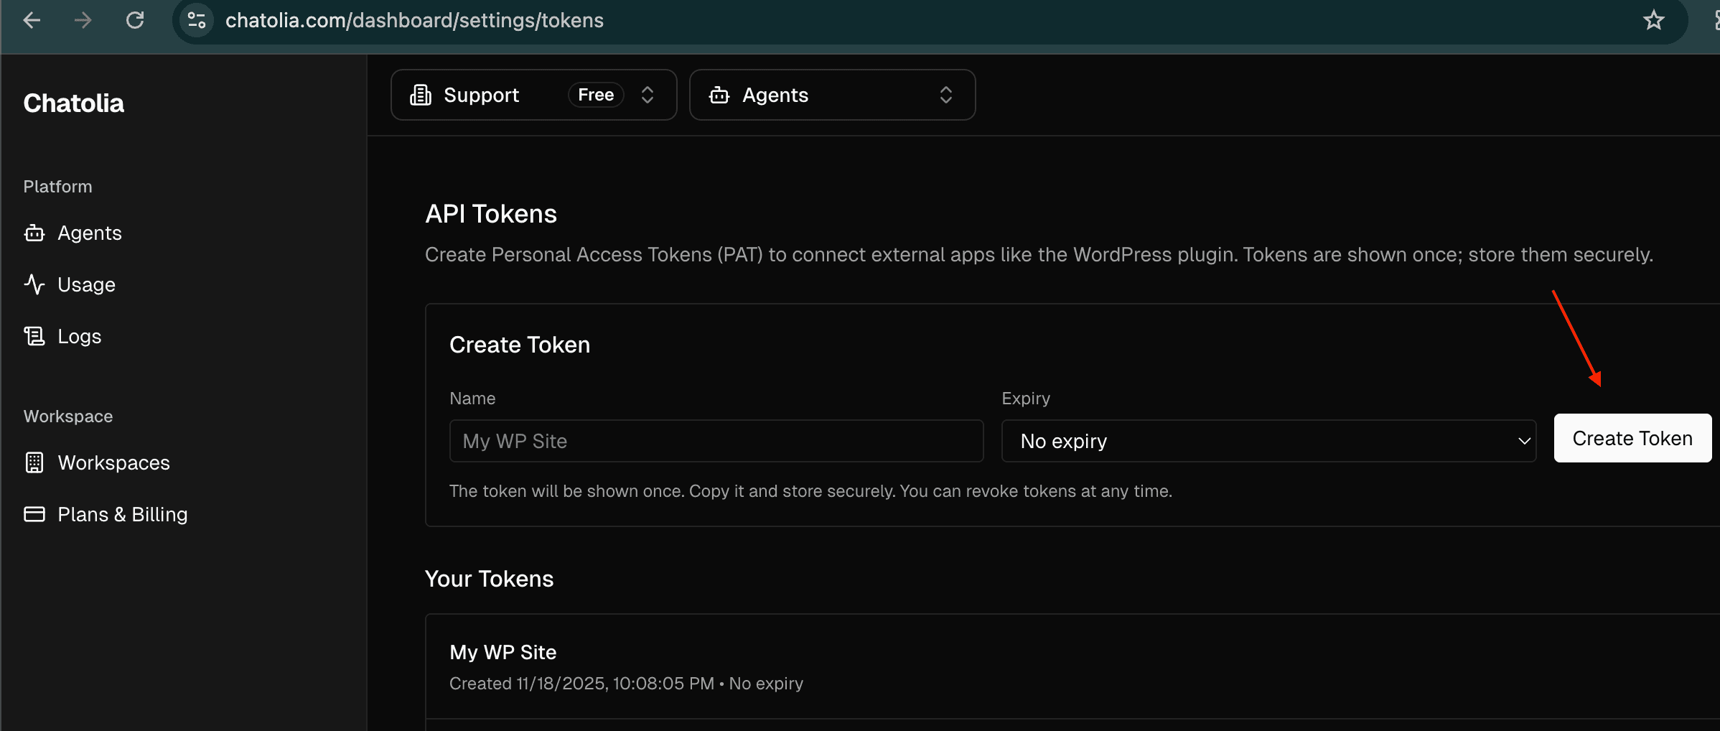Click the browser forward arrow
The width and height of the screenshot is (1720, 731).
click(x=83, y=20)
